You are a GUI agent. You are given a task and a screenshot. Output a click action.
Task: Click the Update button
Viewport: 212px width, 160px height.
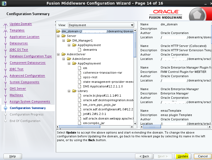coord(183,156)
